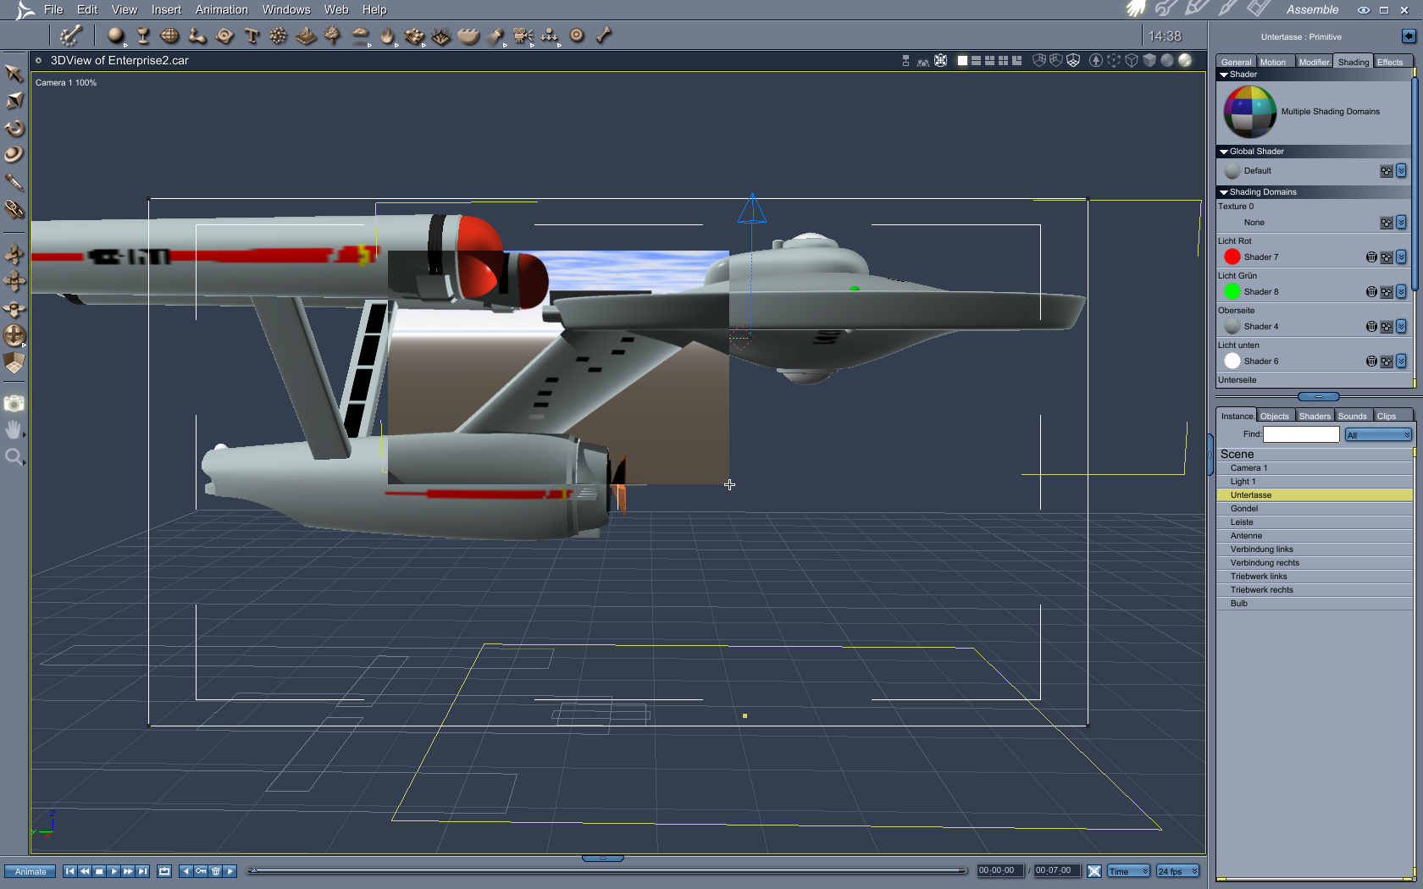
Task: Select the sphere primitive tool
Action: pos(116,36)
